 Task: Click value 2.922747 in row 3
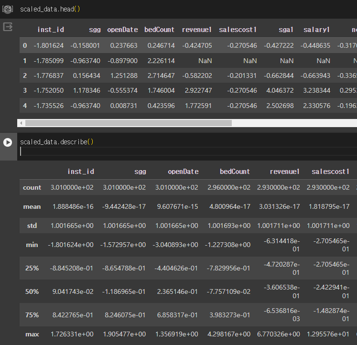pyautogui.click(x=198, y=91)
